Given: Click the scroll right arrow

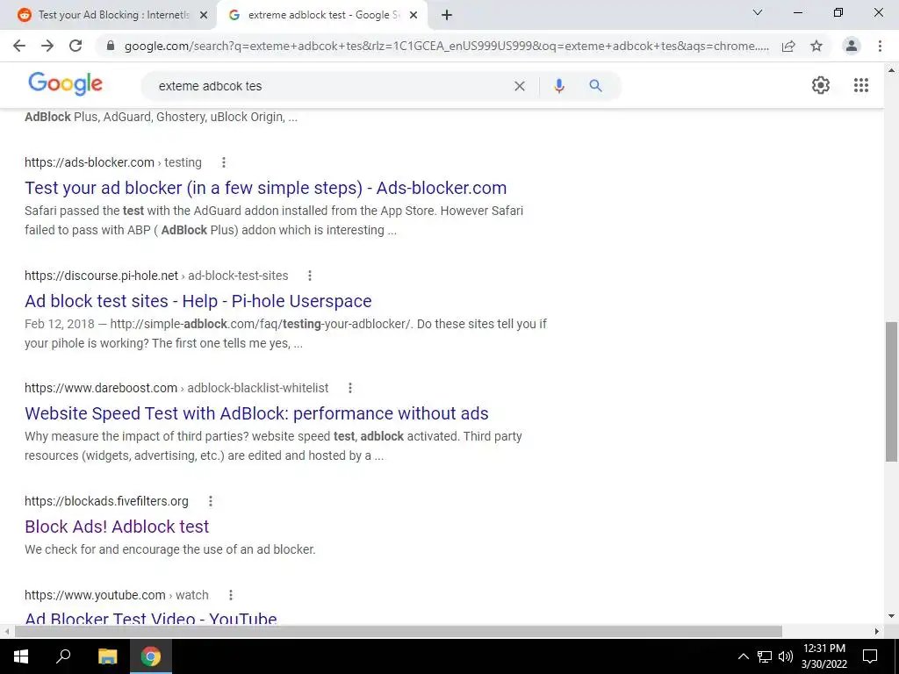Looking at the screenshot, I should coord(877,631).
